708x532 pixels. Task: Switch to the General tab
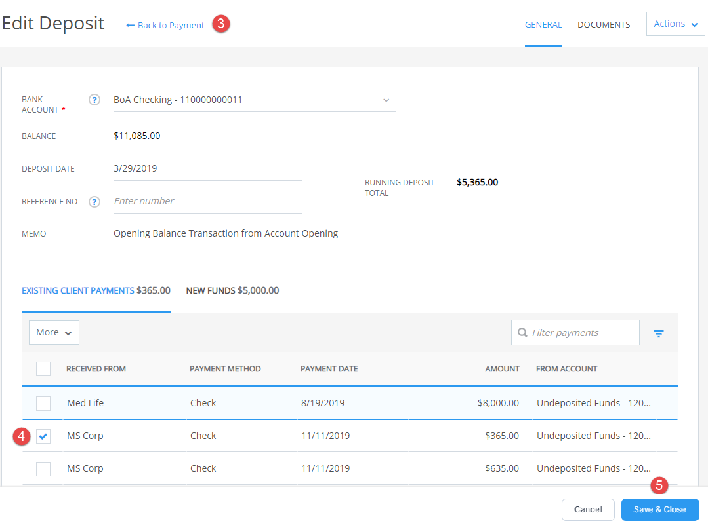pyautogui.click(x=543, y=25)
